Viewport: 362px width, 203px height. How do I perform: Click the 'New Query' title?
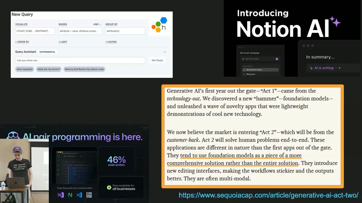click(x=22, y=14)
